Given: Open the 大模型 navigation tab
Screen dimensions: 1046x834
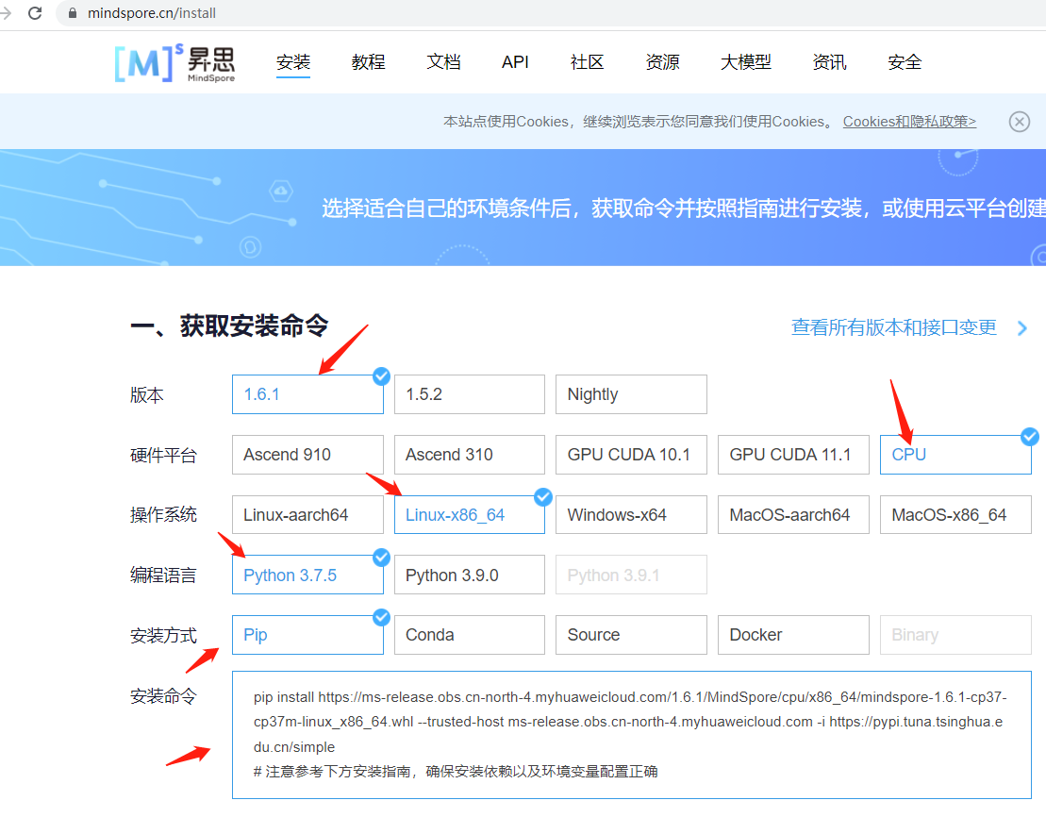Looking at the screenshot, I should point(746,62).
